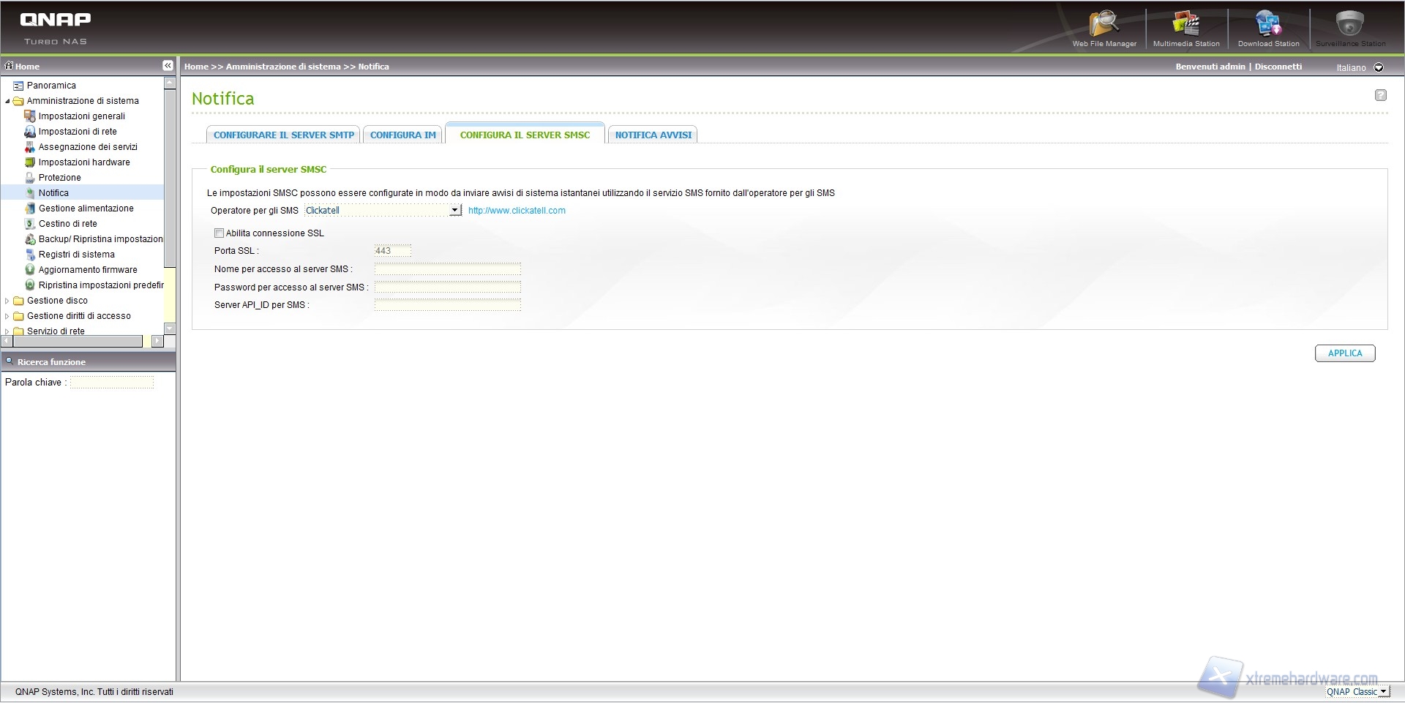Click the Home icon in sidebar
Screen dimensions: 1405x703
10,66
